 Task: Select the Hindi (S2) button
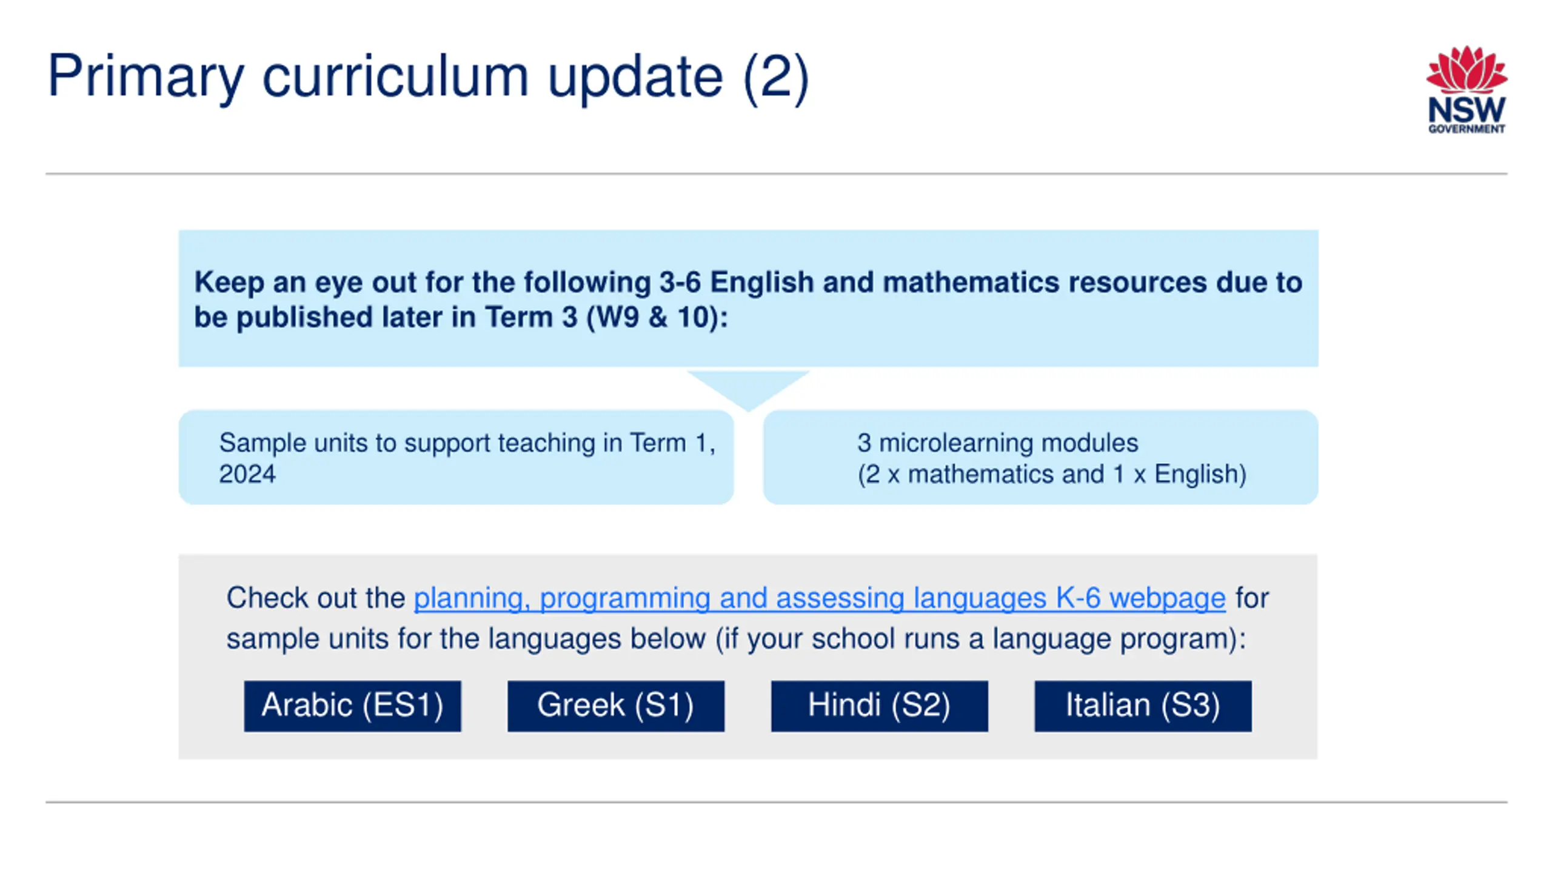pos(880,706)
